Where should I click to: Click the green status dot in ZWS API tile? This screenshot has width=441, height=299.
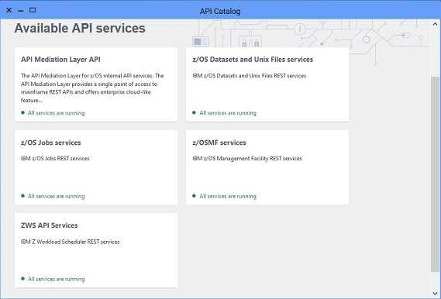click(22, 279)
